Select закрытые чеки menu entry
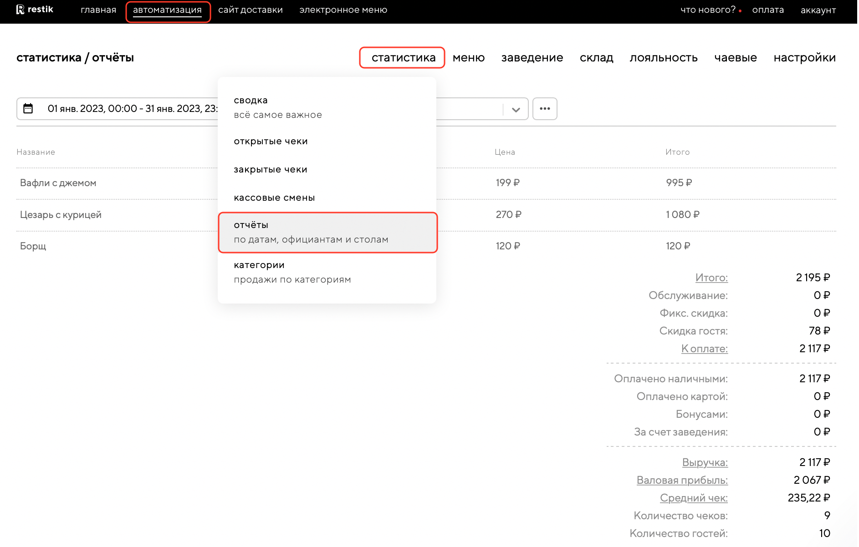 pos(271,170)
